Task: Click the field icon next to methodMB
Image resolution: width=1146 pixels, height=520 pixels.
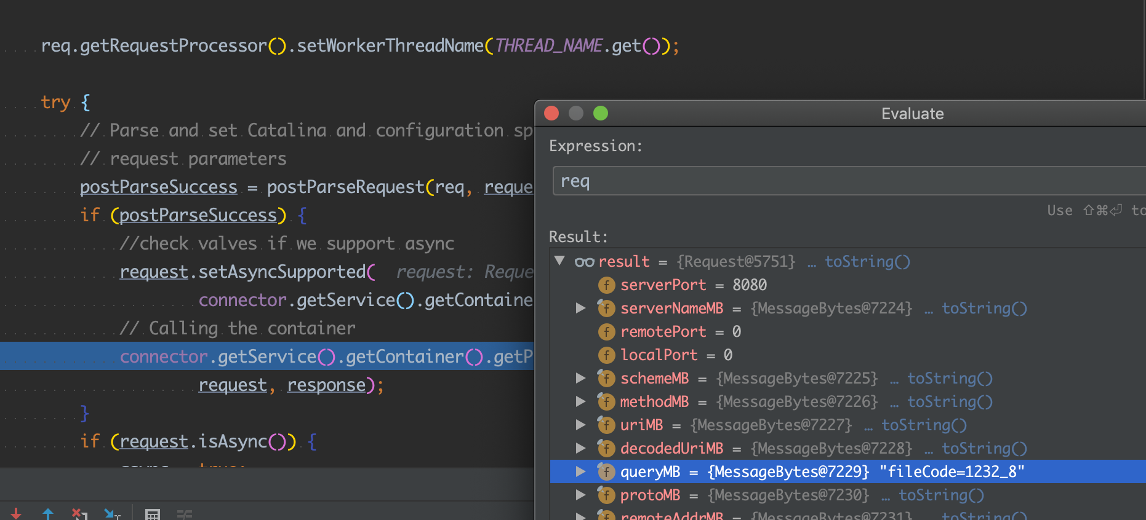Action: point(606,402)
